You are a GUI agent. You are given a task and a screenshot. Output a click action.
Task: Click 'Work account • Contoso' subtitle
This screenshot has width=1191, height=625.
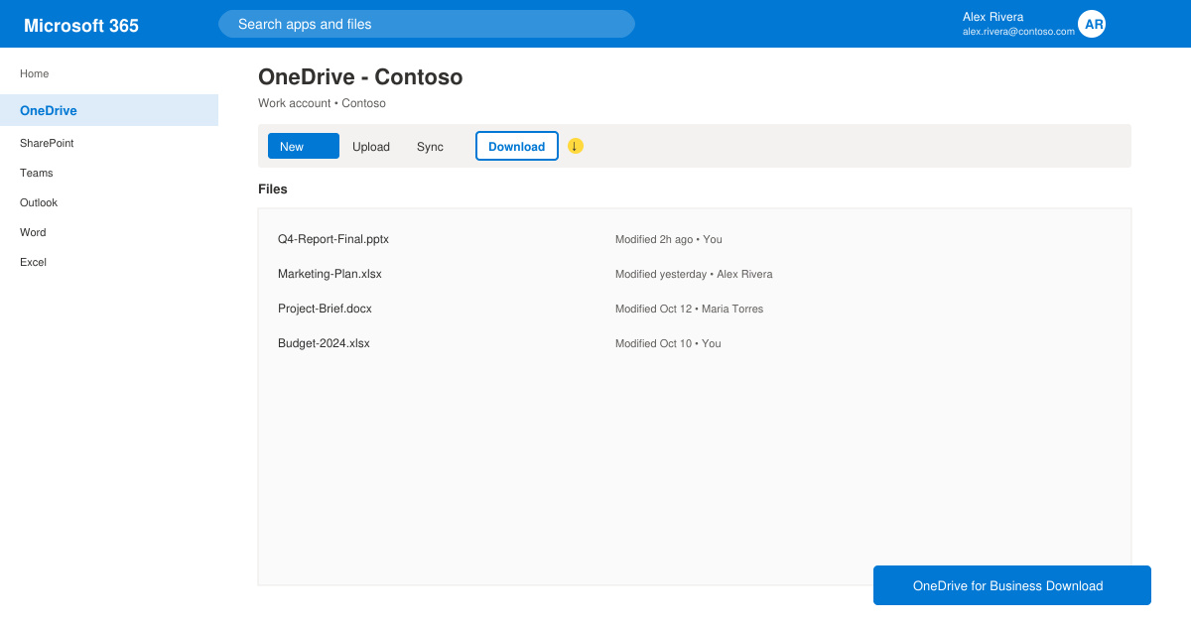pos(322,103)
